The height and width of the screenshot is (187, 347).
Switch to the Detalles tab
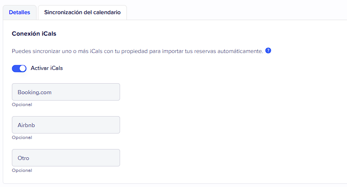[20, 12]
